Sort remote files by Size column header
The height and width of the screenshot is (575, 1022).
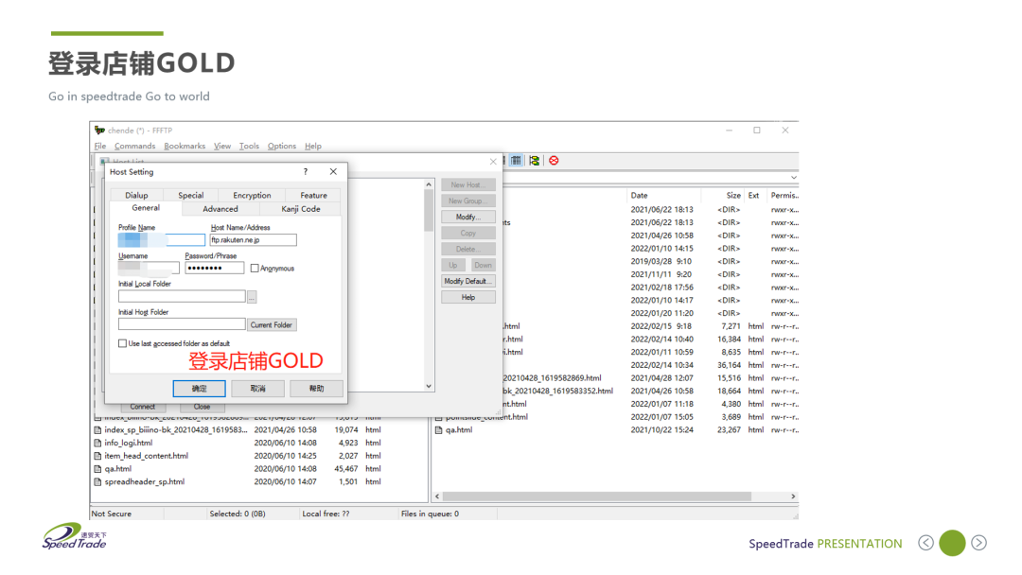pos(724,196)
